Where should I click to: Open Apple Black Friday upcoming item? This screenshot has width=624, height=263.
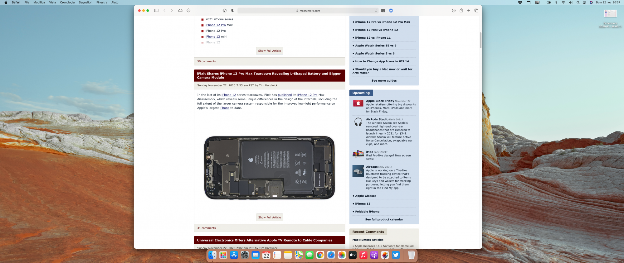(x=380, y=101)
